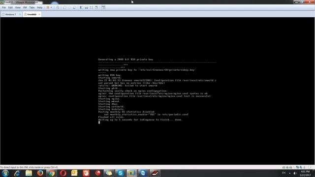Close the Windows 7 tab
The width and height of the screenshot is (315, 177).
pyautogui.click(x=20, y=14)
